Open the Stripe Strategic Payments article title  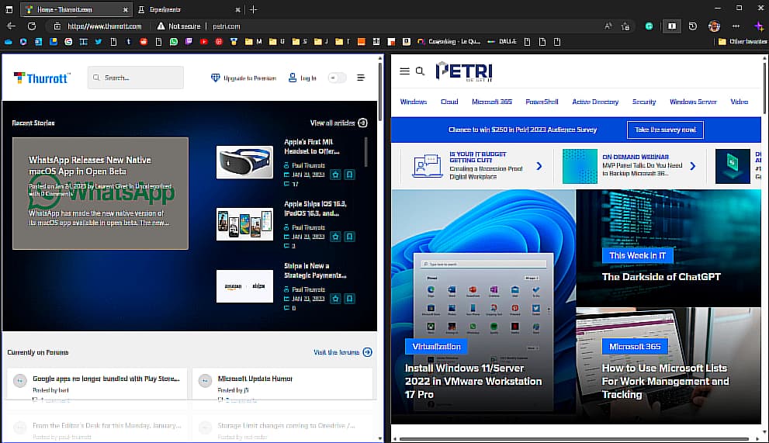pos(315,270)
